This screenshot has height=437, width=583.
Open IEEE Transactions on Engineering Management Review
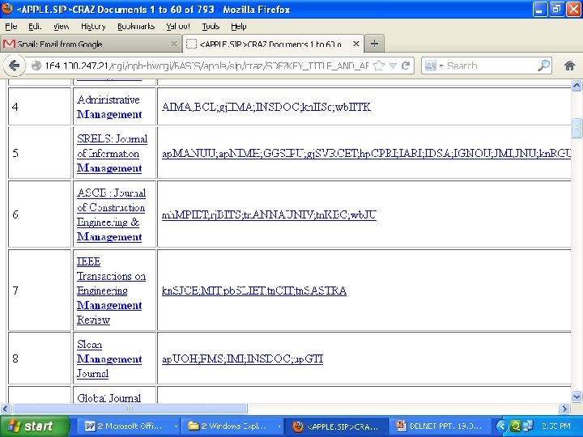(111, 291)
